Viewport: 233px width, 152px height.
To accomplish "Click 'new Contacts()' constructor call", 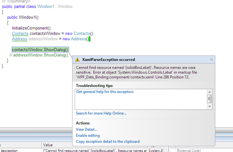I will click(79, 34).
